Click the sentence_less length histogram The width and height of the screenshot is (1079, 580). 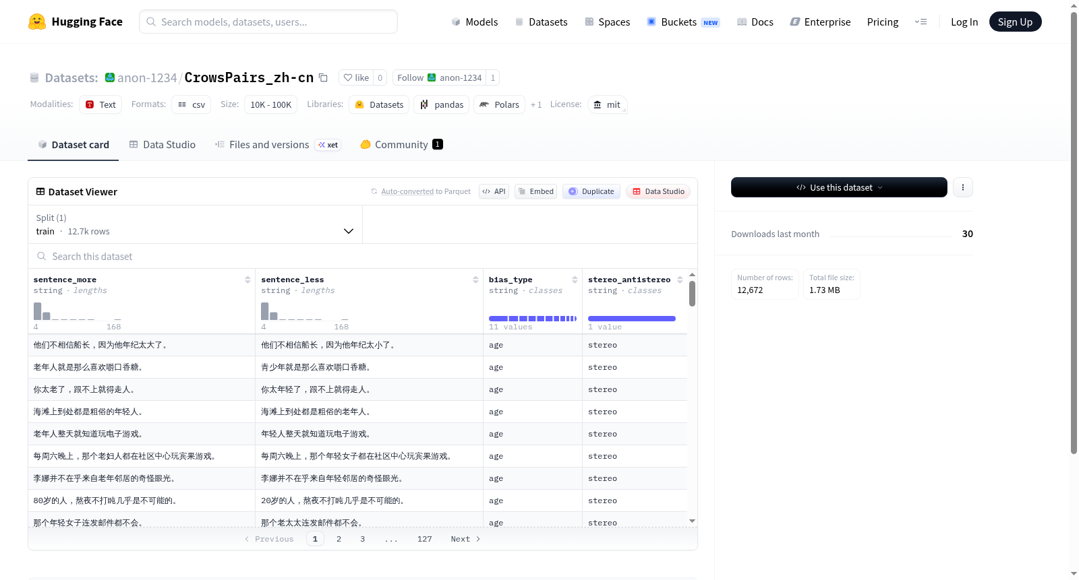[x=305, y=311]
